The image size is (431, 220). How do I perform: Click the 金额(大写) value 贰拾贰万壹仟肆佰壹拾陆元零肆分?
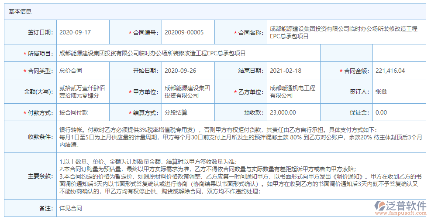point(82,92)
